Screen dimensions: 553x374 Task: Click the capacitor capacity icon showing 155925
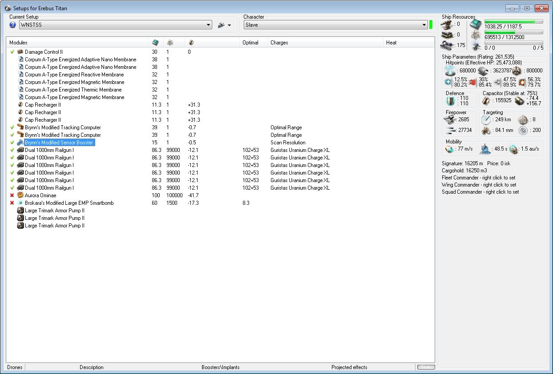(487, 101)
